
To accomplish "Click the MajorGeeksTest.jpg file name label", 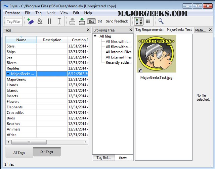I will (156, 77).
